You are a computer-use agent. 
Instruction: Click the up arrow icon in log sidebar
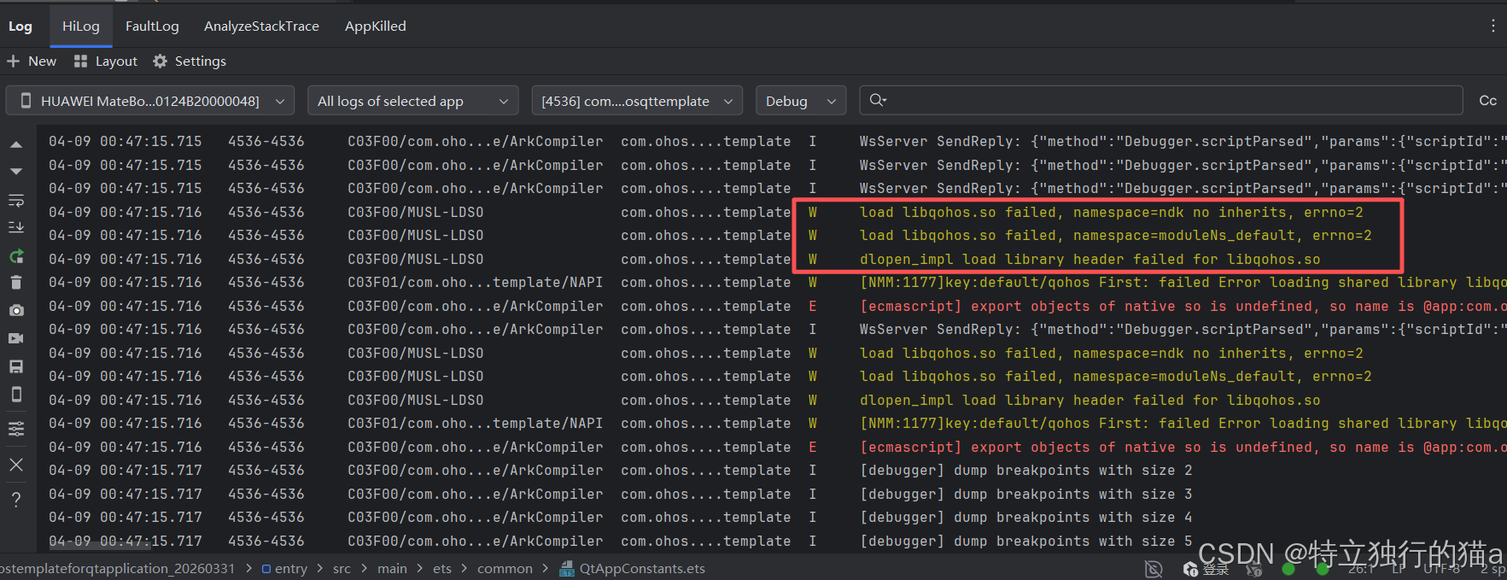pyautogui.click(x=16, y=145)
